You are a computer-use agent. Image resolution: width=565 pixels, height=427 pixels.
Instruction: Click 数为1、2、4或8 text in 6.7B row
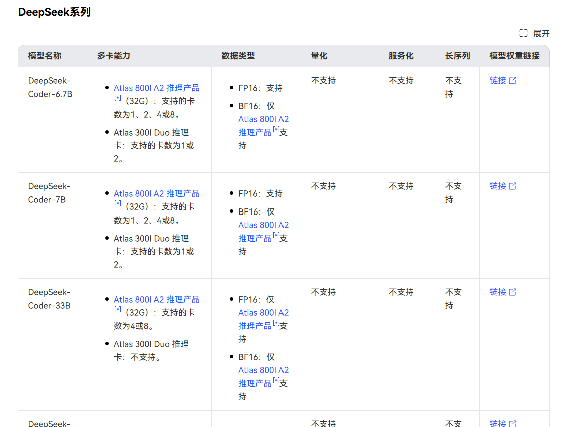[147, 115]
